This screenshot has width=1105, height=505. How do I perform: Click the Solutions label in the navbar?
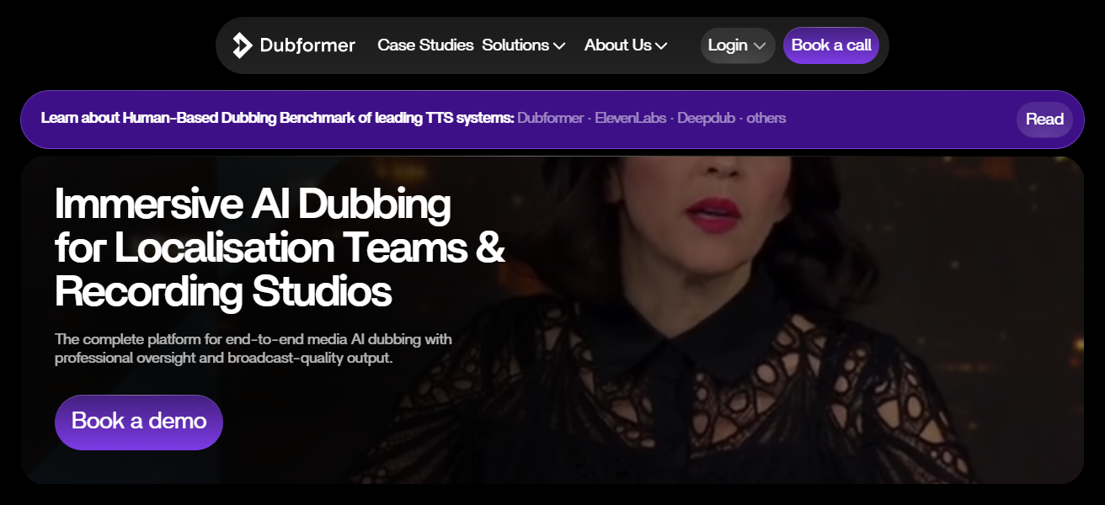click(515, 45)
